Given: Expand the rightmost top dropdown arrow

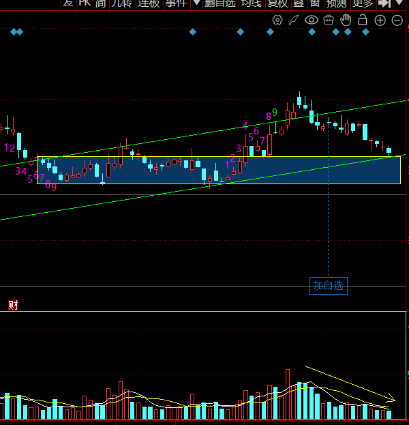Looking at the screenshot, I should [399, 3].
